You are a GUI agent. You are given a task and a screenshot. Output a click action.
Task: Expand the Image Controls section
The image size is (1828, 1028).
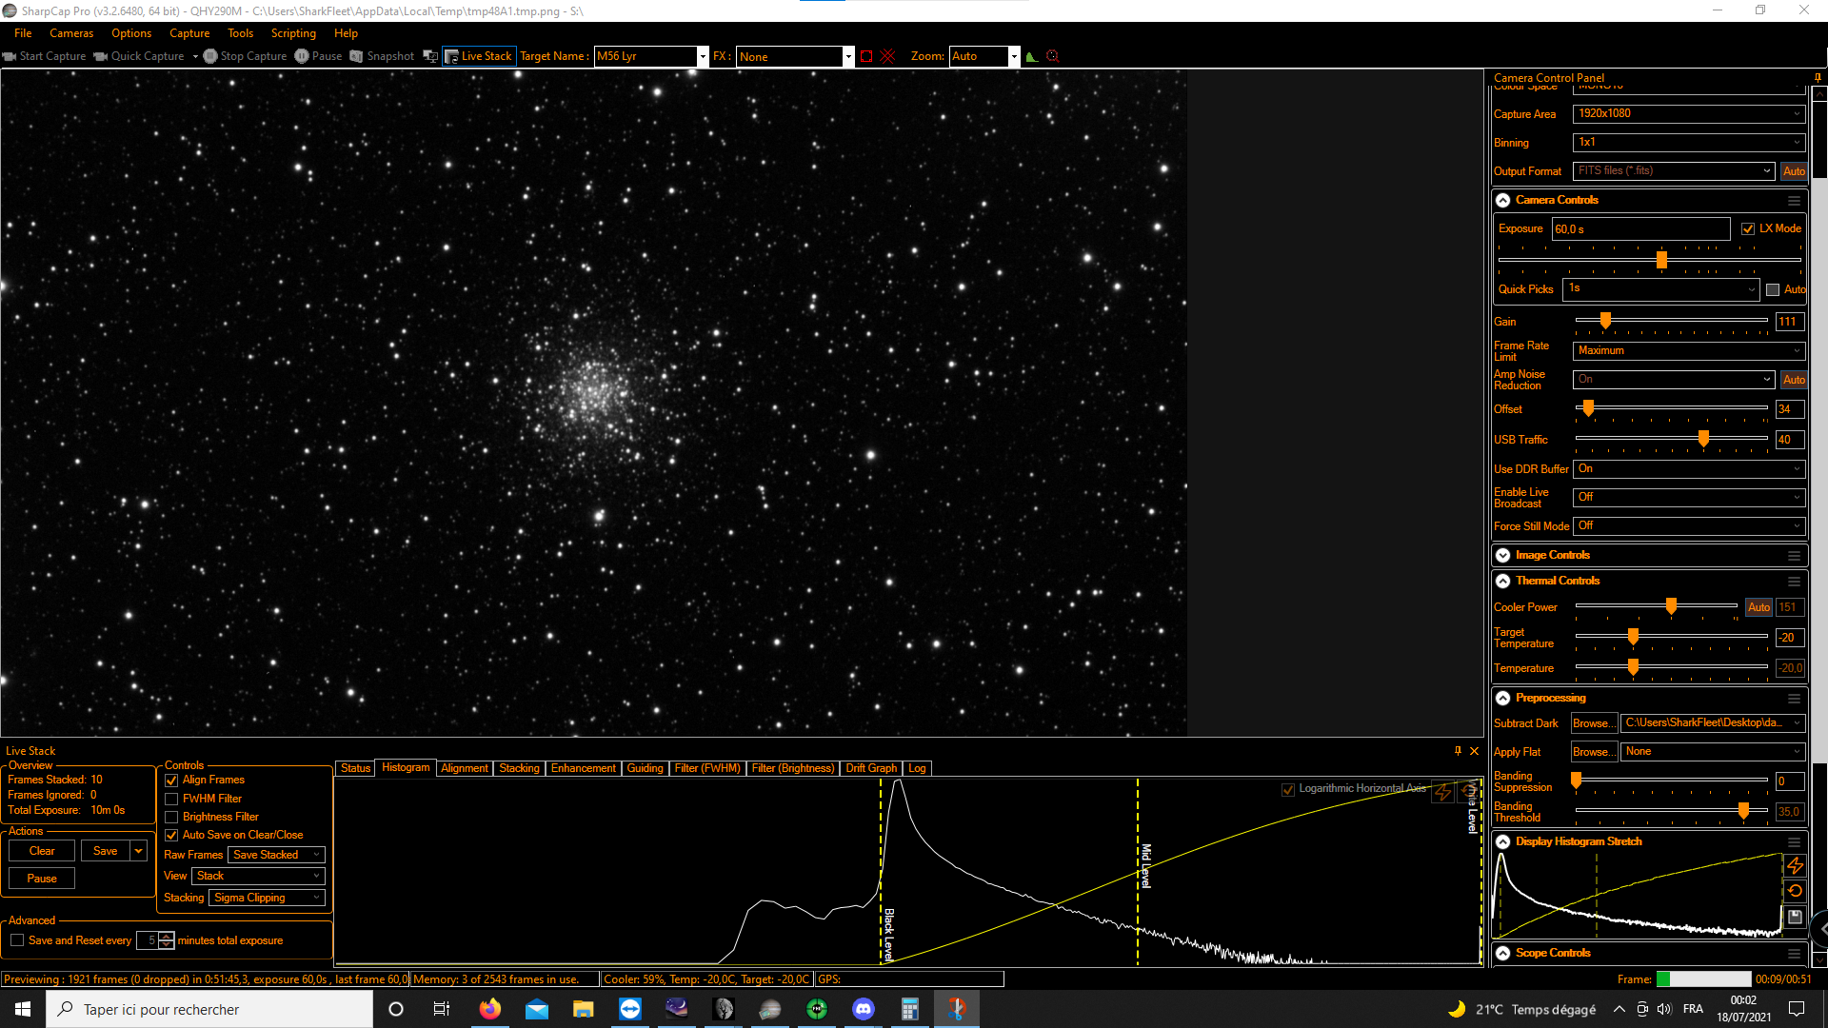click(x=1503, y=555)
